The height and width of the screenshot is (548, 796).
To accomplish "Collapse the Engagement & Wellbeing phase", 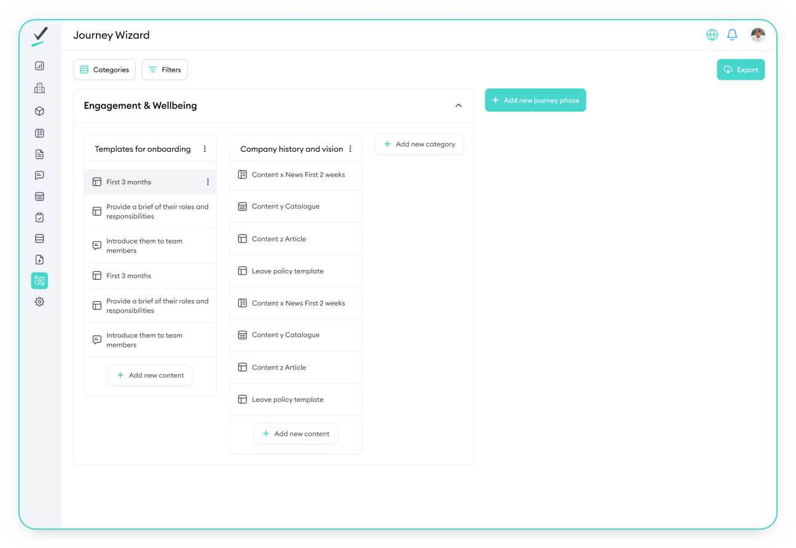I will (x=458, y=105).
